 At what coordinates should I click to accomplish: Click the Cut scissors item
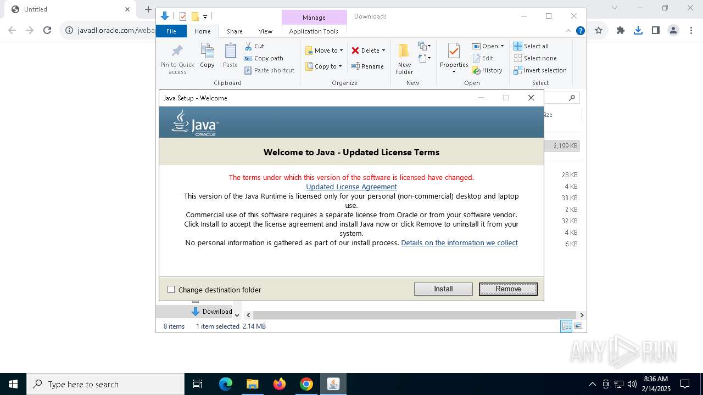(x=254, y=46)
